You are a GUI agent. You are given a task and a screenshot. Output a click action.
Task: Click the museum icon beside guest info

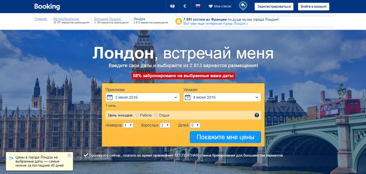coord(178,21)
